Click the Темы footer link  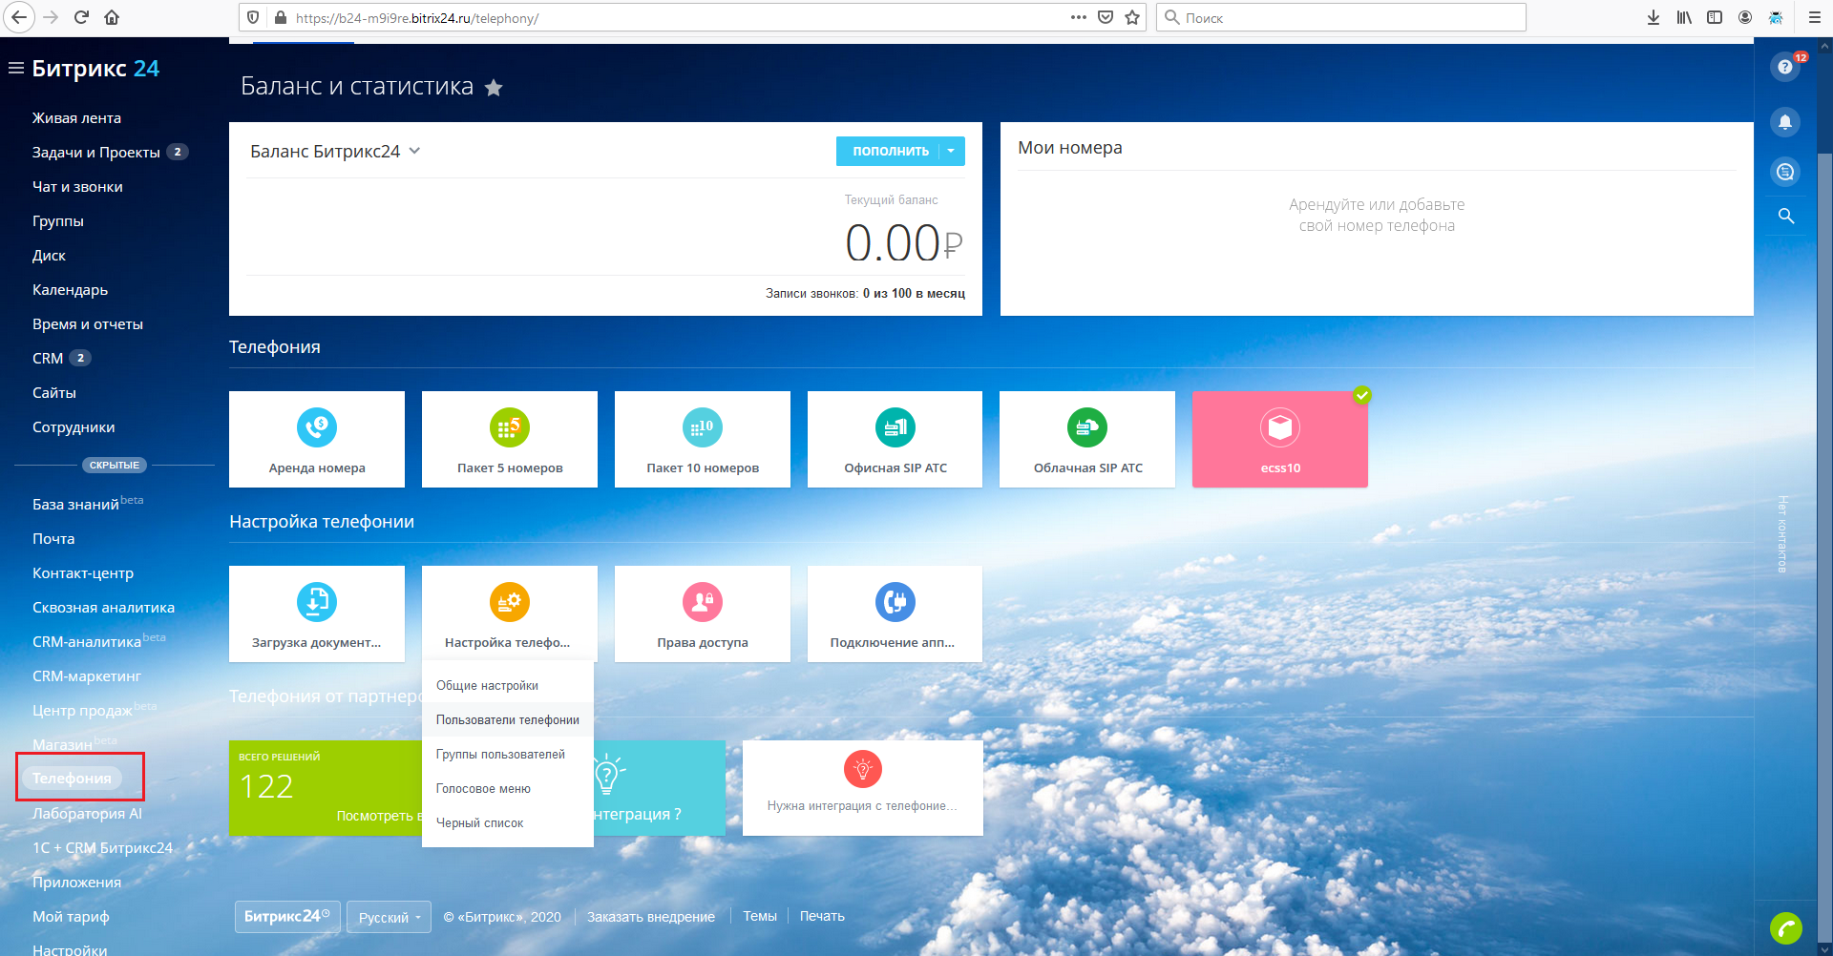click(760, 916)
